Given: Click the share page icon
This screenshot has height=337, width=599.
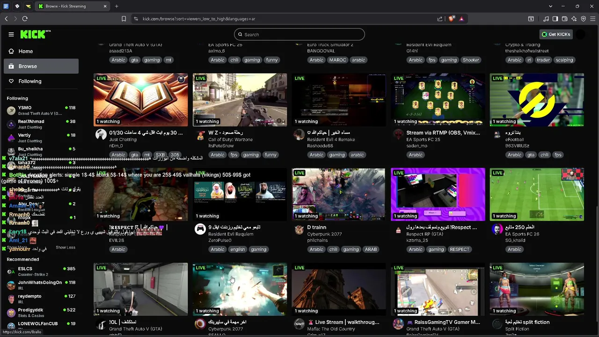Looking at the screenshot, I should [440, 19].
